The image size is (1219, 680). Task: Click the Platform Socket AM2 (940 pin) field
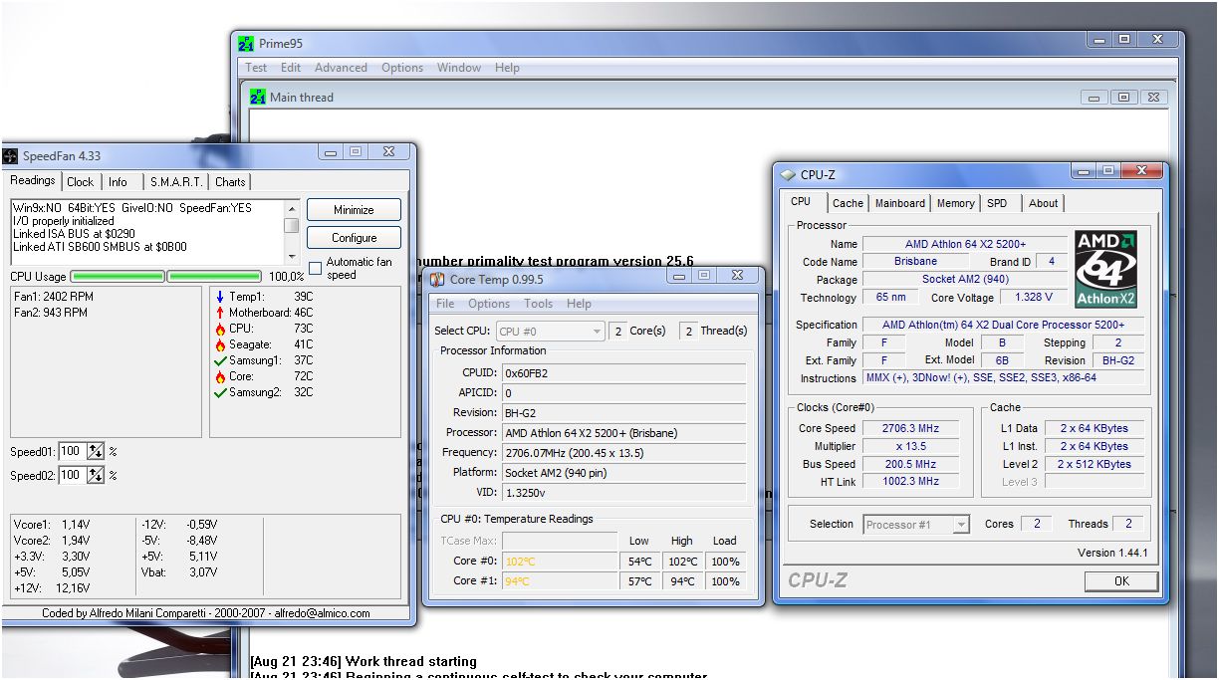[x=623, y=473]
